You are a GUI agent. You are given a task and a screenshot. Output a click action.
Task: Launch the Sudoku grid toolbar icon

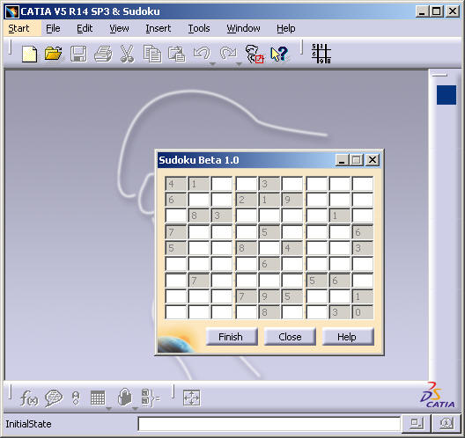coord(321,54)
